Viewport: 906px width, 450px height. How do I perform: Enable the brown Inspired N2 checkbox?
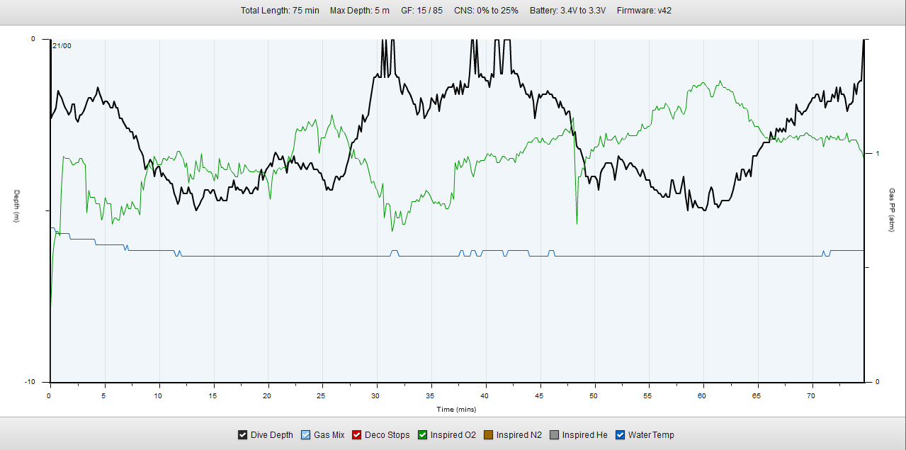pyautogui.click(x=489, y=435)
